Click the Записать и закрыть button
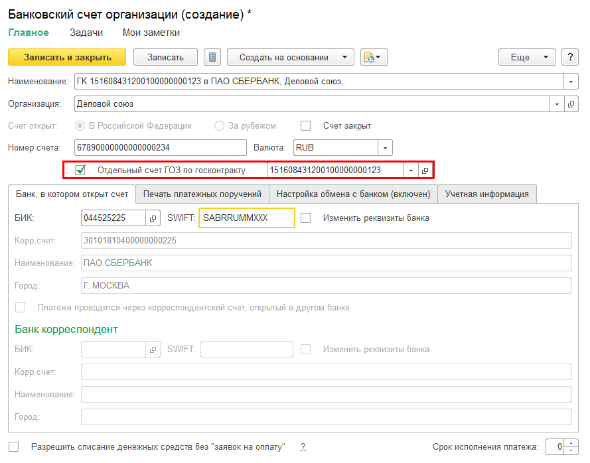The height and width of the screenshot is (463, 590). click(x=68, y=57)
